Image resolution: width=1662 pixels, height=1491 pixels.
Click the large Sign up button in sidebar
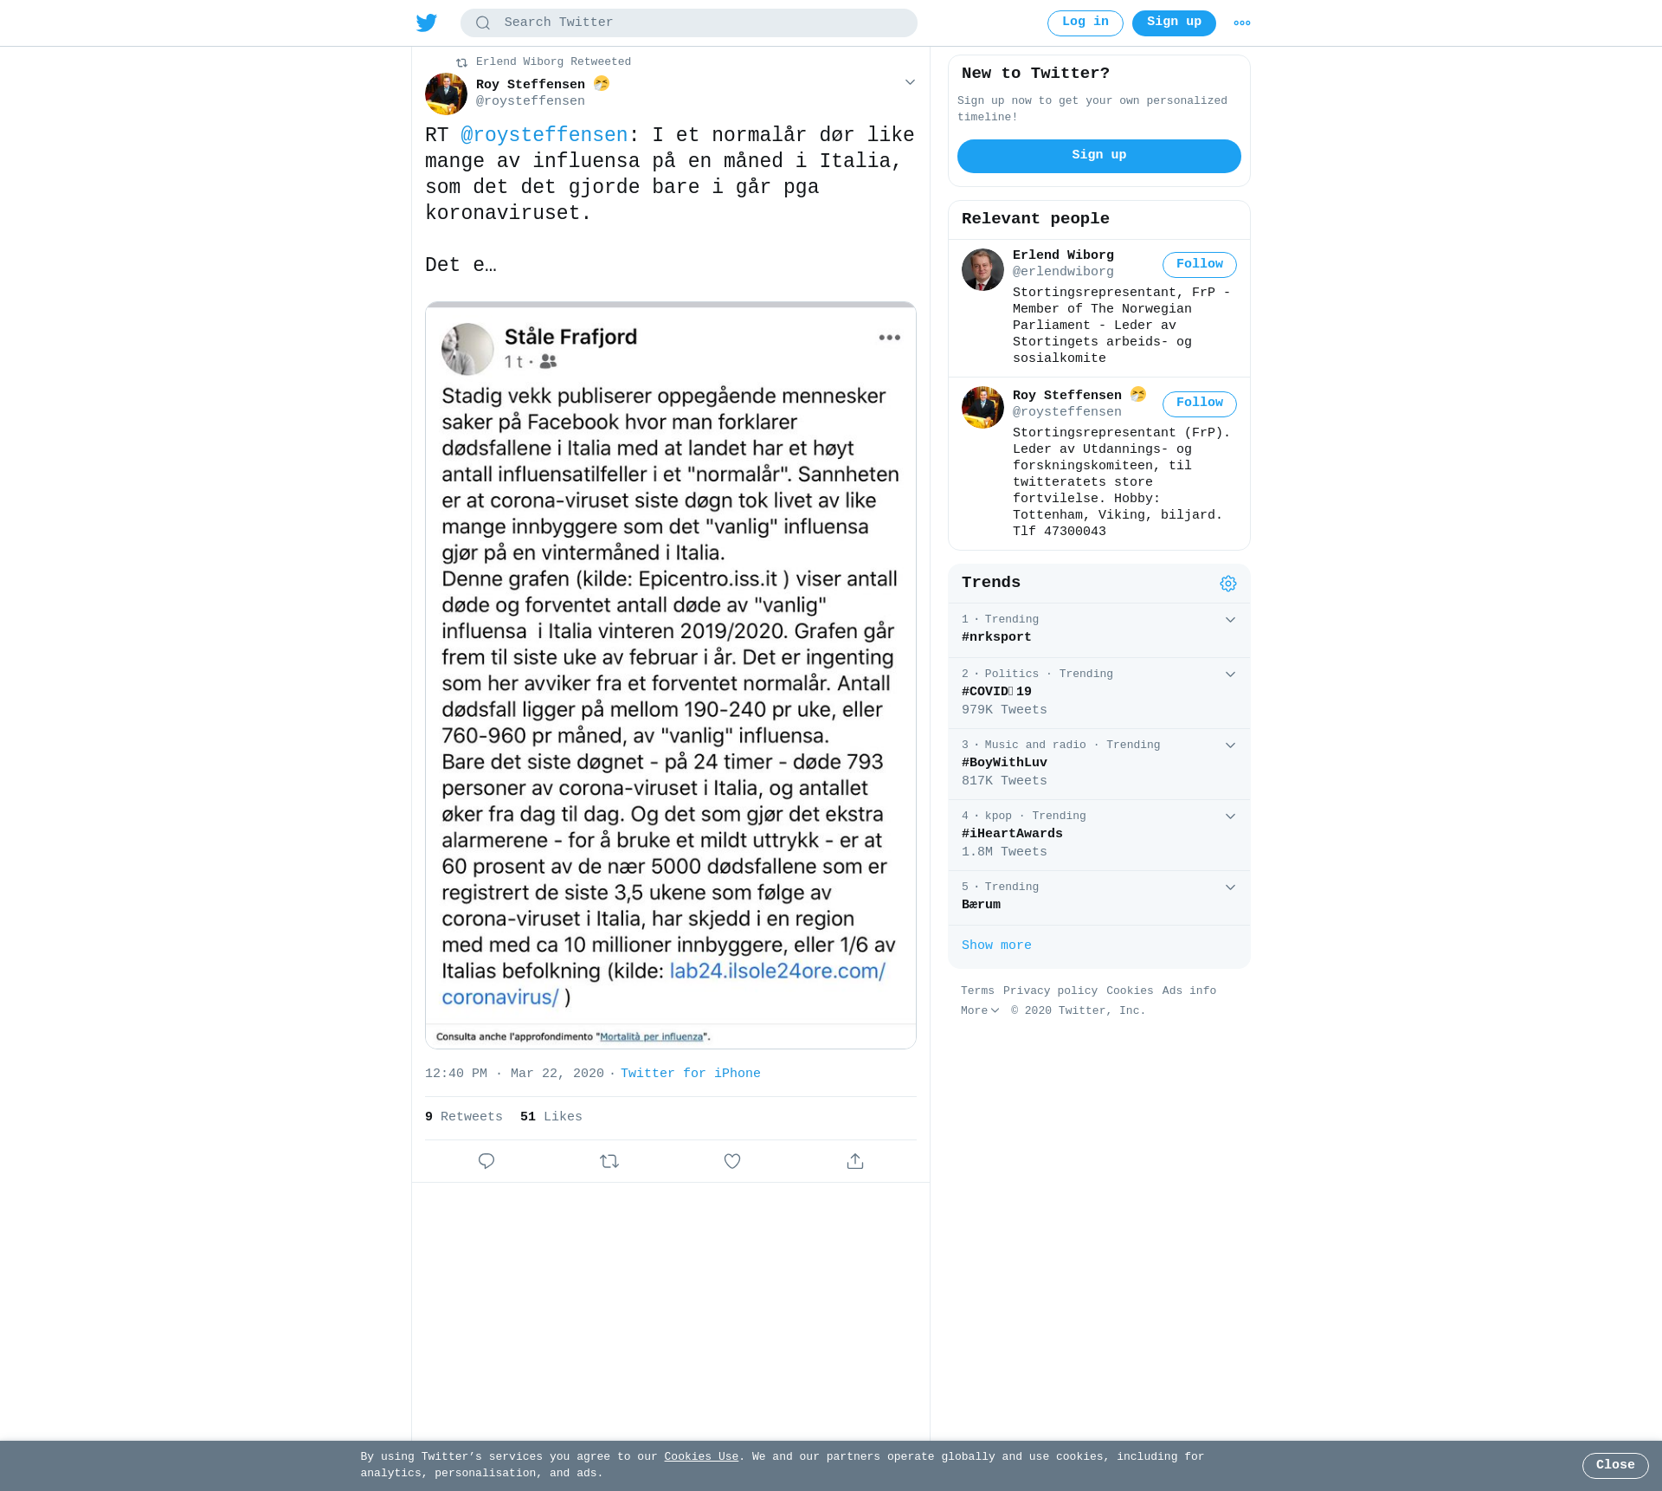[x=1099, y=156]
